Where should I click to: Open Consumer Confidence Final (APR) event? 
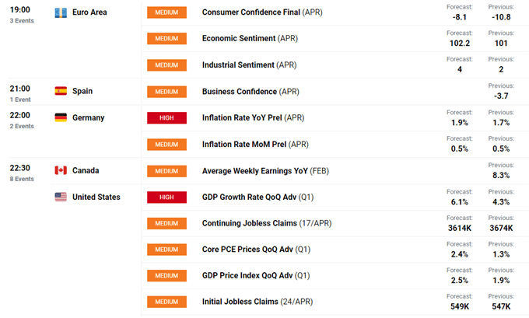[262, 12]
